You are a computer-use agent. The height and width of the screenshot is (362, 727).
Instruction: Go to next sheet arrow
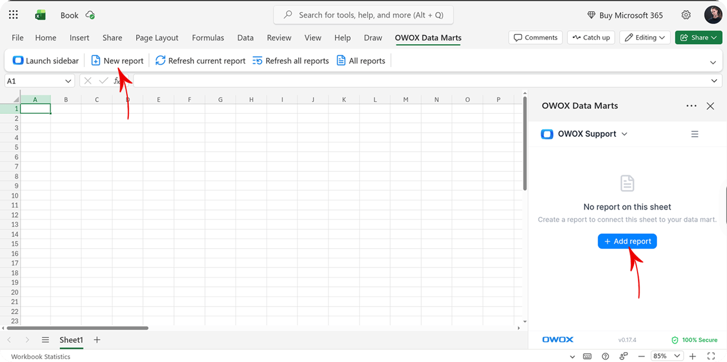(27, 340)
